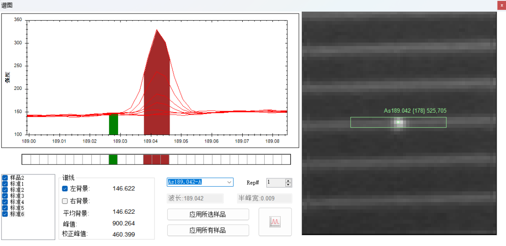Increase the Rep# value with up arrow
This screenshot has width=506, height=246.
[289, 181]
